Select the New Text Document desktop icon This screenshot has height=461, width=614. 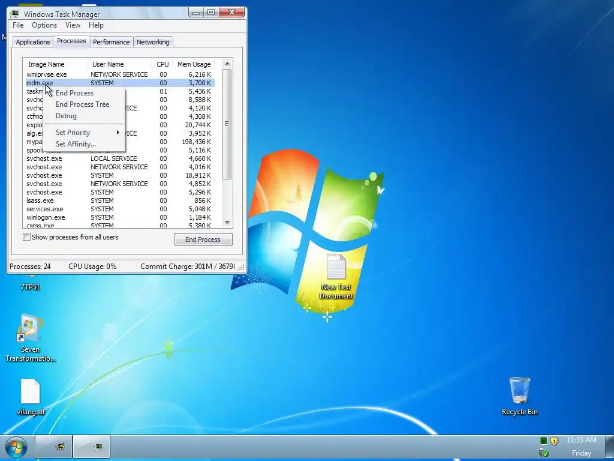point(336,277)
